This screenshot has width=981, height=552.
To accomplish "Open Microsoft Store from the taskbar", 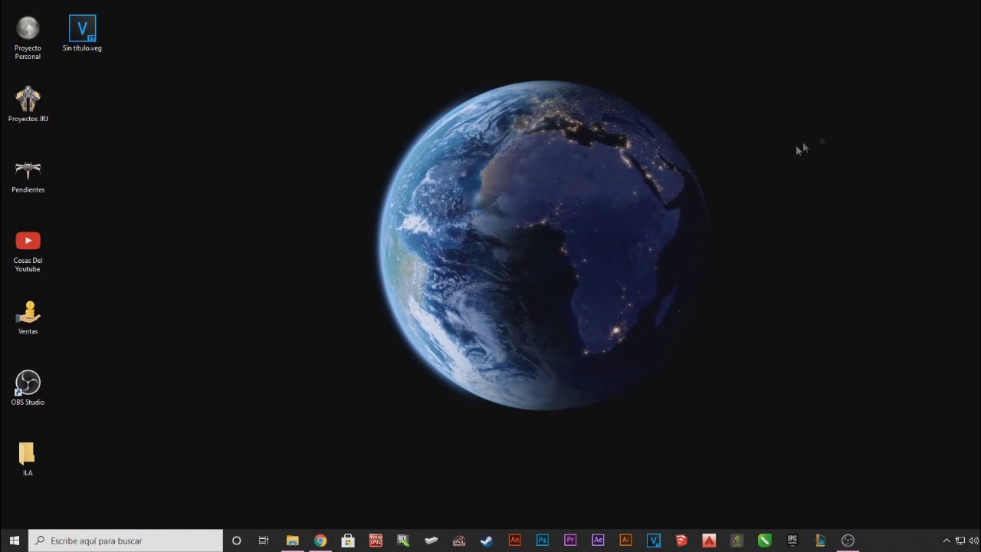I will [348, 540].
